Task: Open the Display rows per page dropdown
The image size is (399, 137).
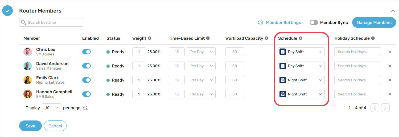Action: pyautogui.click(x=52, y=108)
